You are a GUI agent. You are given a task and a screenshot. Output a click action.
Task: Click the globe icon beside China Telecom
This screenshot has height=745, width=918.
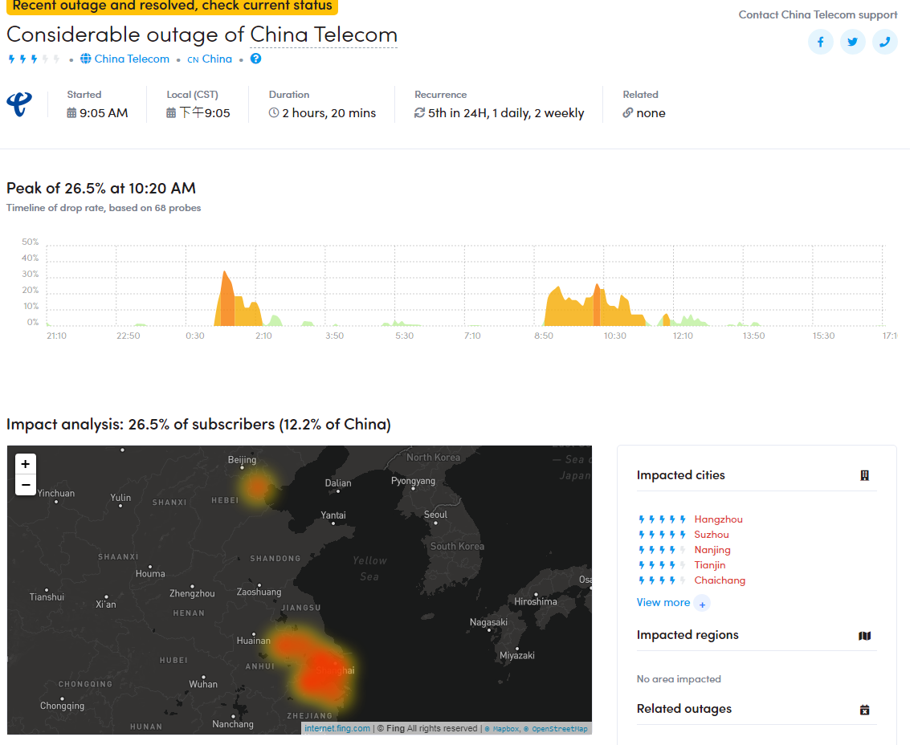(x=85, y=59)
